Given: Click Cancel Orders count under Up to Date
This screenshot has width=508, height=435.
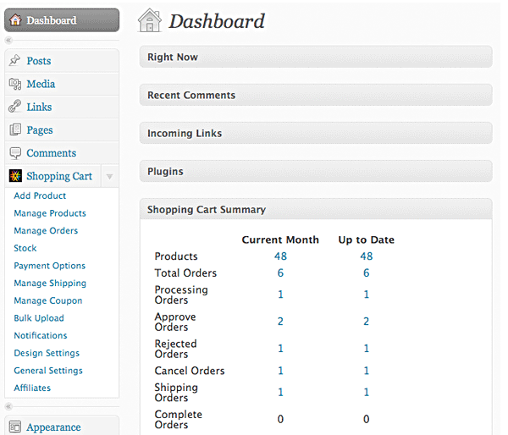Looking at the screenshot, I should (367, 371).
